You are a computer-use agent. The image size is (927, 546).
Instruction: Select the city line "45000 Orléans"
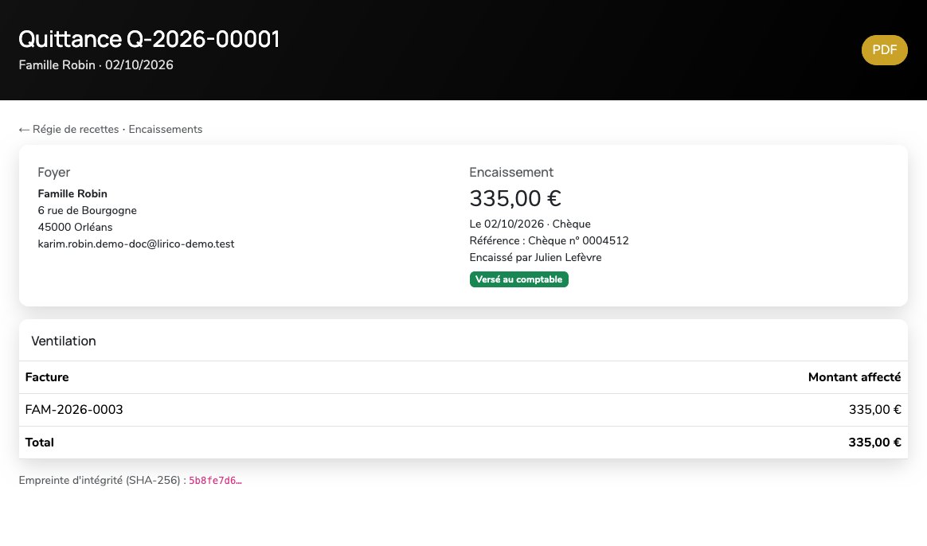75,227
